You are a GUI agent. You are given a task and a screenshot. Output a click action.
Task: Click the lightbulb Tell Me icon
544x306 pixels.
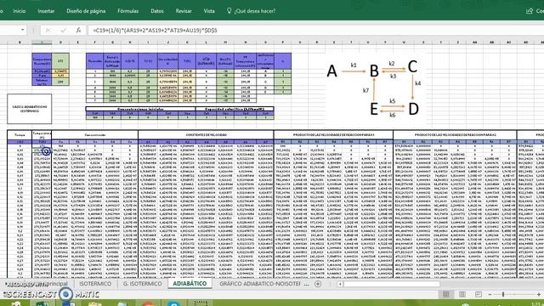pos(229,11)
